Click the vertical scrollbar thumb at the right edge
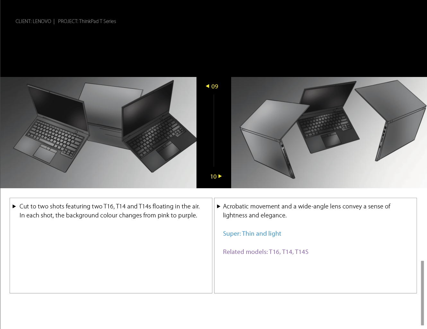This screenshot has width=427, height=329. coord(423,293)
